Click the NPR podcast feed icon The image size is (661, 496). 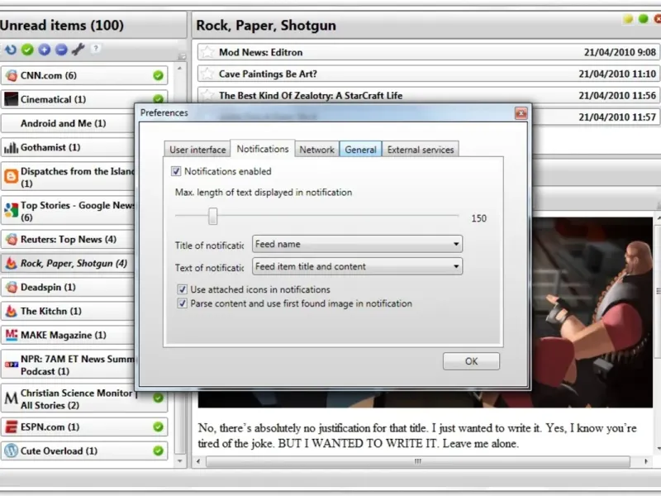click(x=12, y=365)
